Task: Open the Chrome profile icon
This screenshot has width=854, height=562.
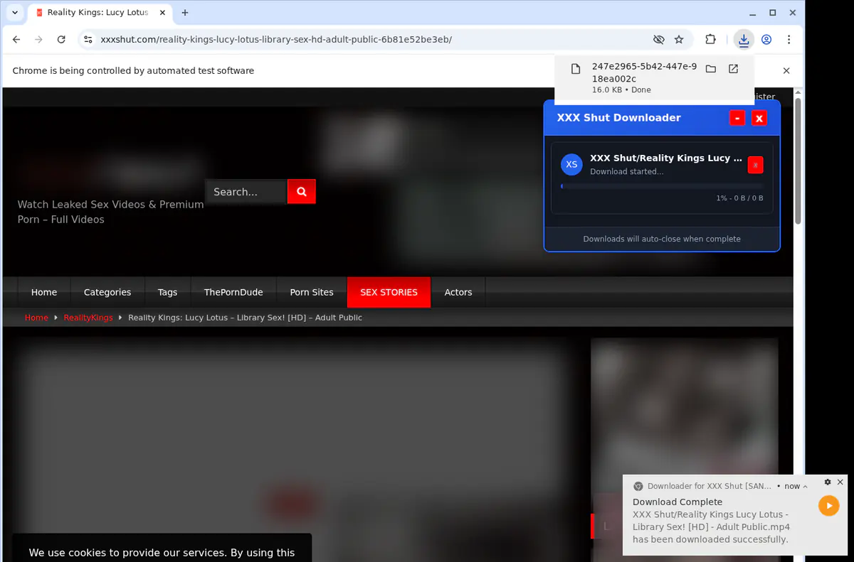Action: 766,40
